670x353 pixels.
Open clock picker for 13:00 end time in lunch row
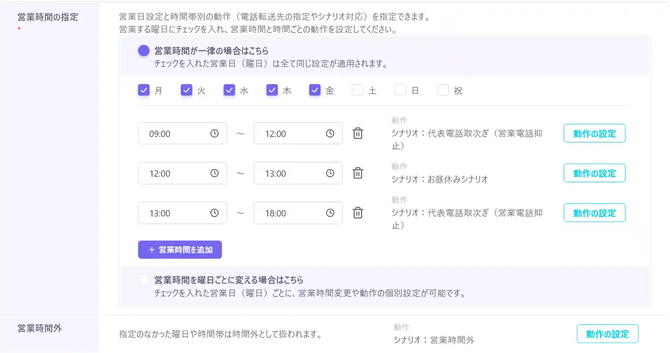[x=330, y=173]
